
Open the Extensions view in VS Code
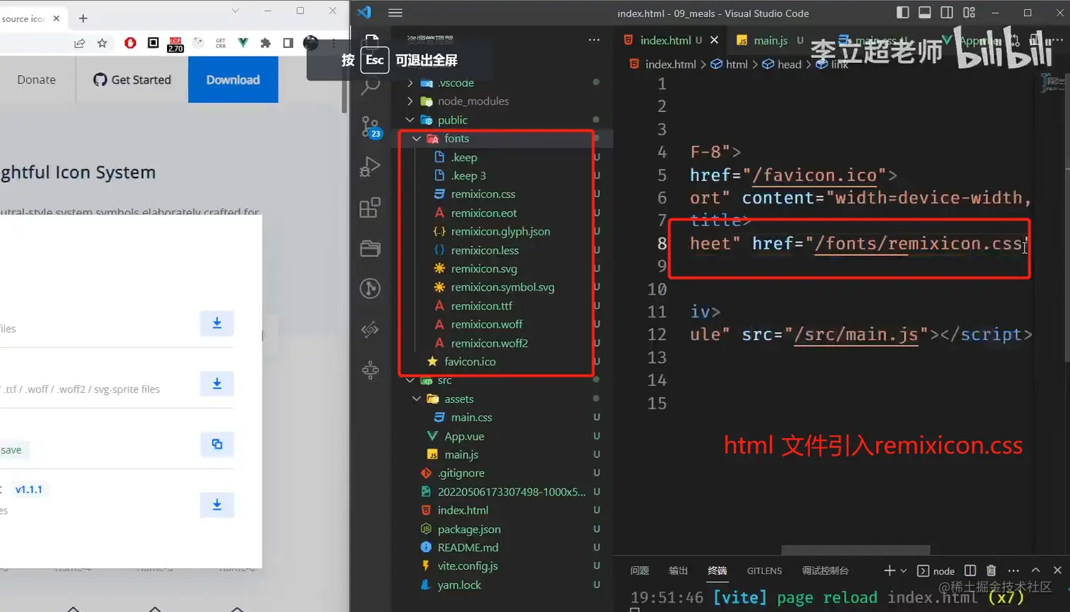pos(370,208)
